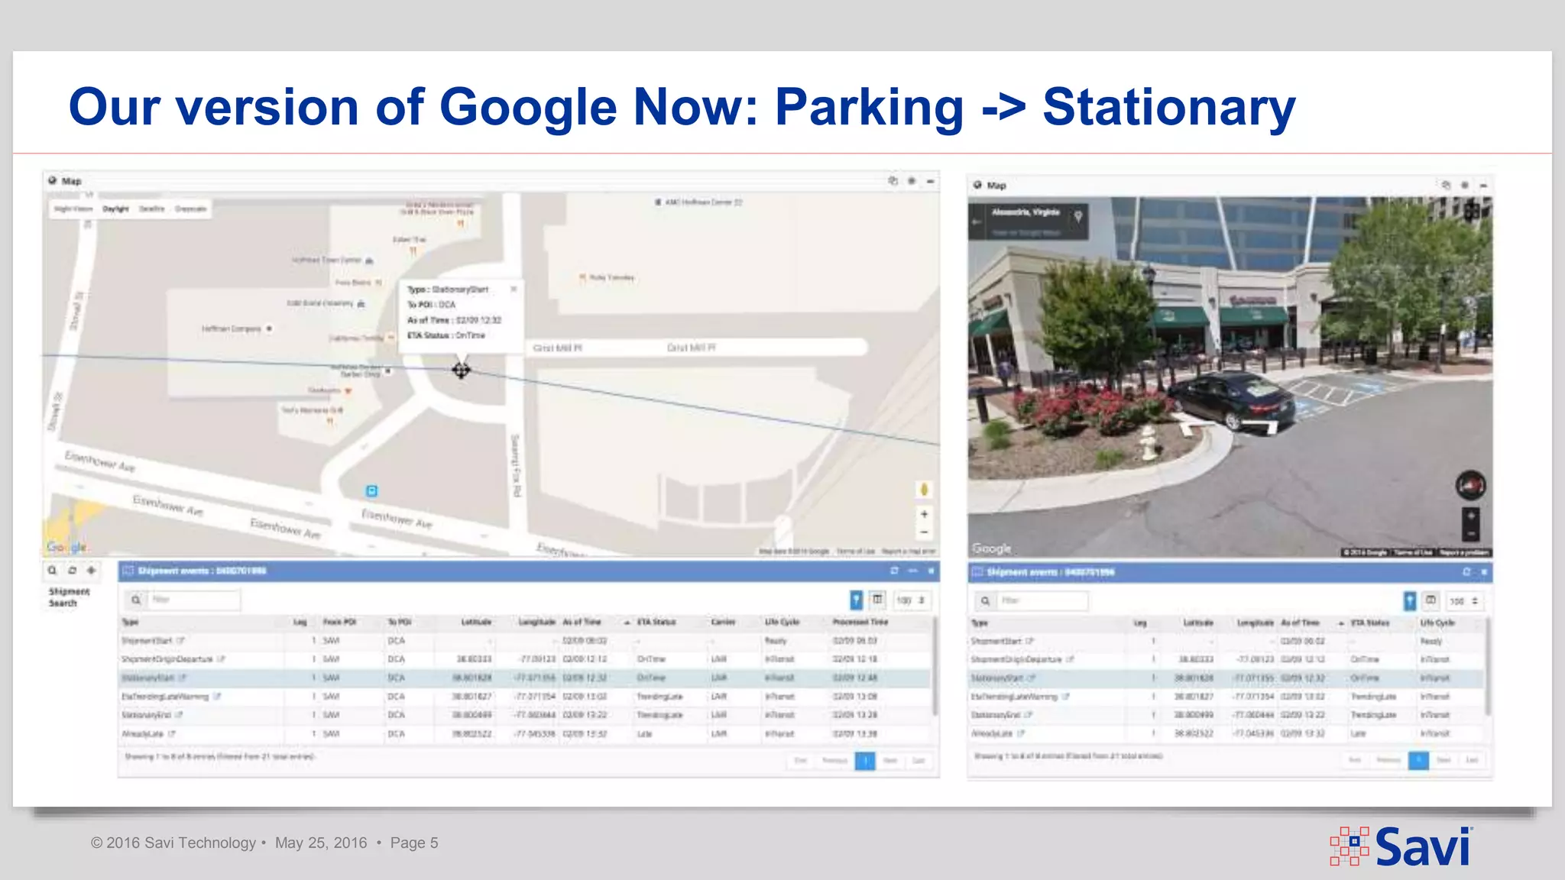Choose the Grayscale map style
1565x880 pixels.
pos(190,209)
